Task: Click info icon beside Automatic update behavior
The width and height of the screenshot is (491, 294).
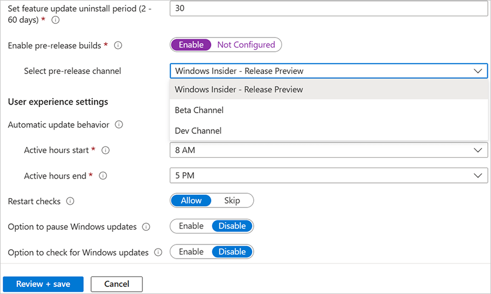Action: pyautogui.click(x=119, y=125)
